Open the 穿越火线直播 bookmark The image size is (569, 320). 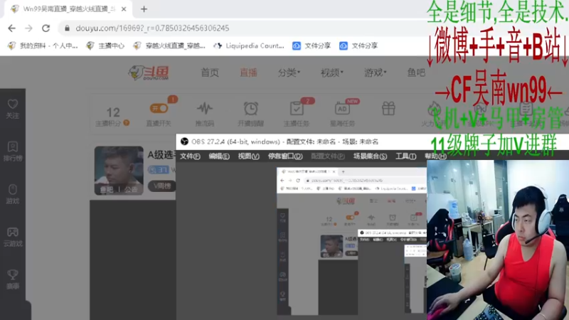pyautogui.click(x=169, y=46)
